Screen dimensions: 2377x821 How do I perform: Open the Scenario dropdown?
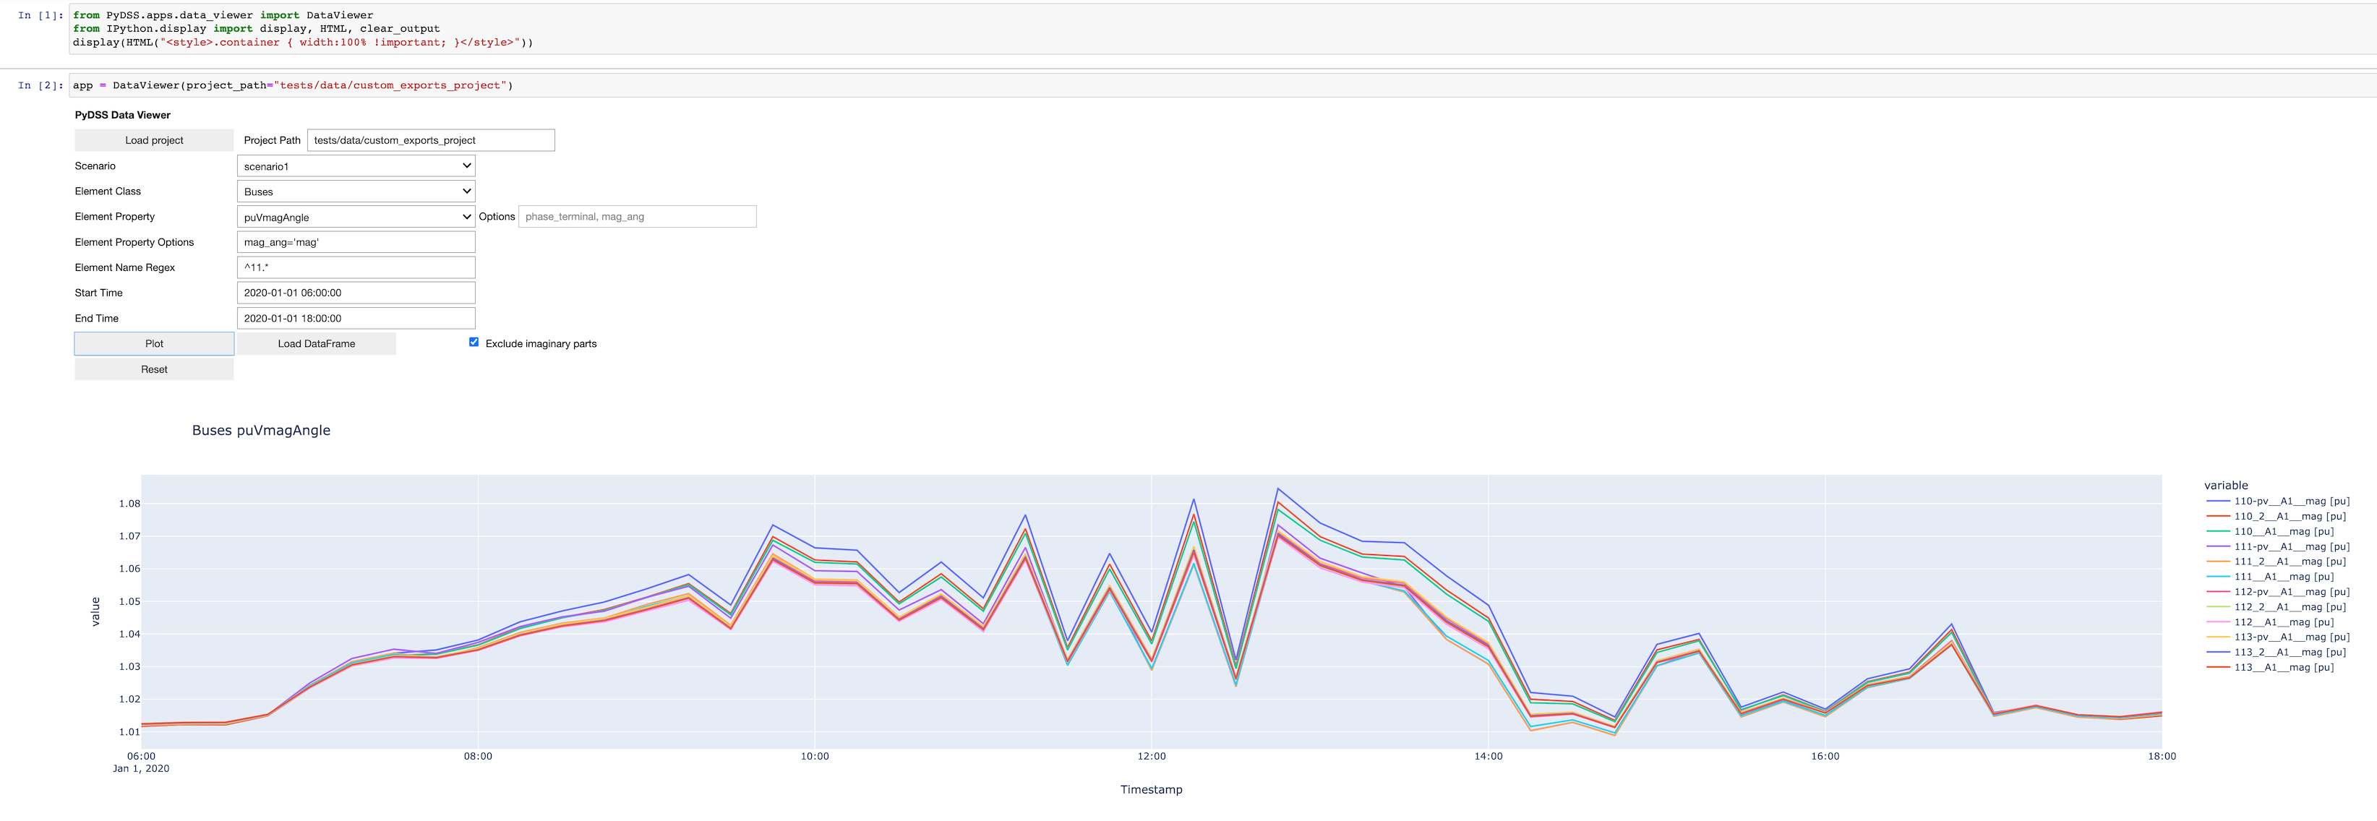356,166
